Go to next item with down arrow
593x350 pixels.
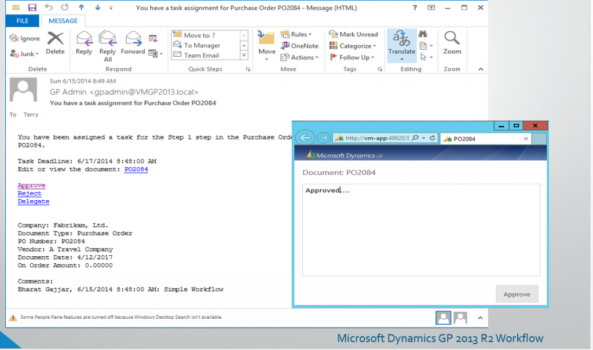click(97, 7)
